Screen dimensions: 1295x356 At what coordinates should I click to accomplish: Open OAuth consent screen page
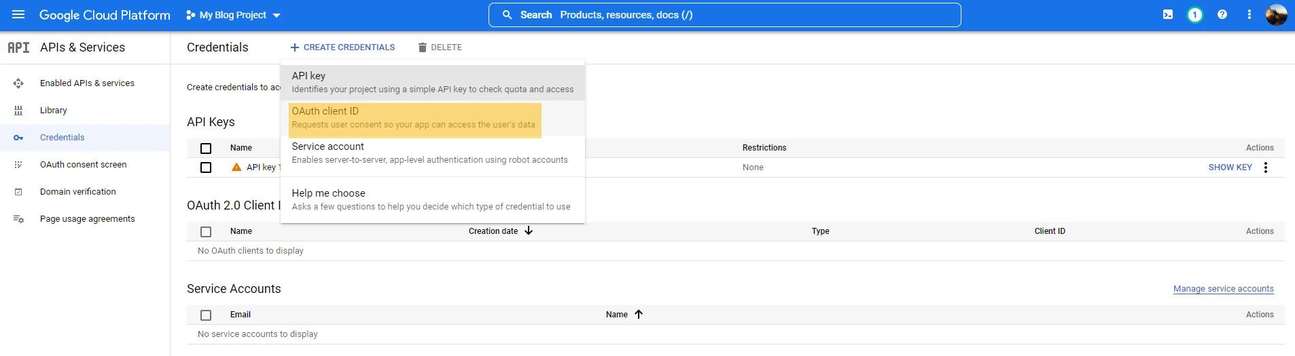(84, 164)
